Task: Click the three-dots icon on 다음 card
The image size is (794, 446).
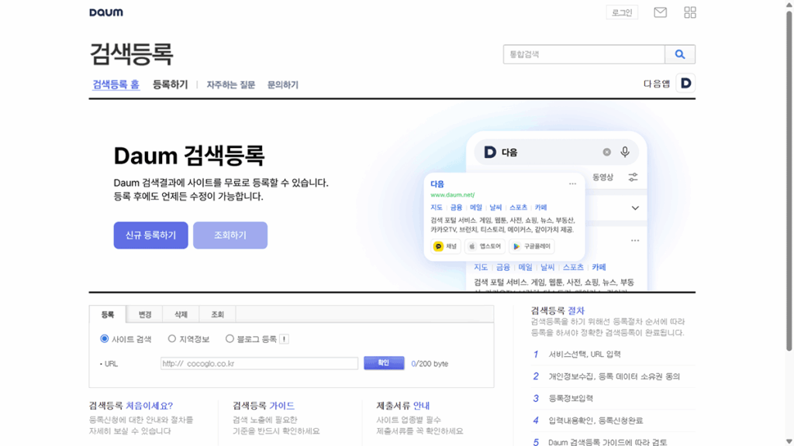Action: coord(572,184)
